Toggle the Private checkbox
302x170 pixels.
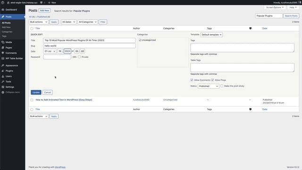(79, 57)
